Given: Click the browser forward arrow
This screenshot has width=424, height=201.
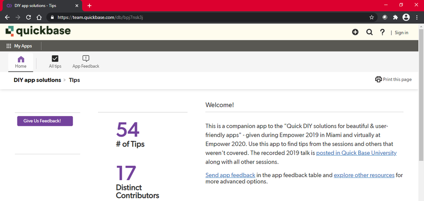Looking at the screenshot, I should [x=18, y=17].
